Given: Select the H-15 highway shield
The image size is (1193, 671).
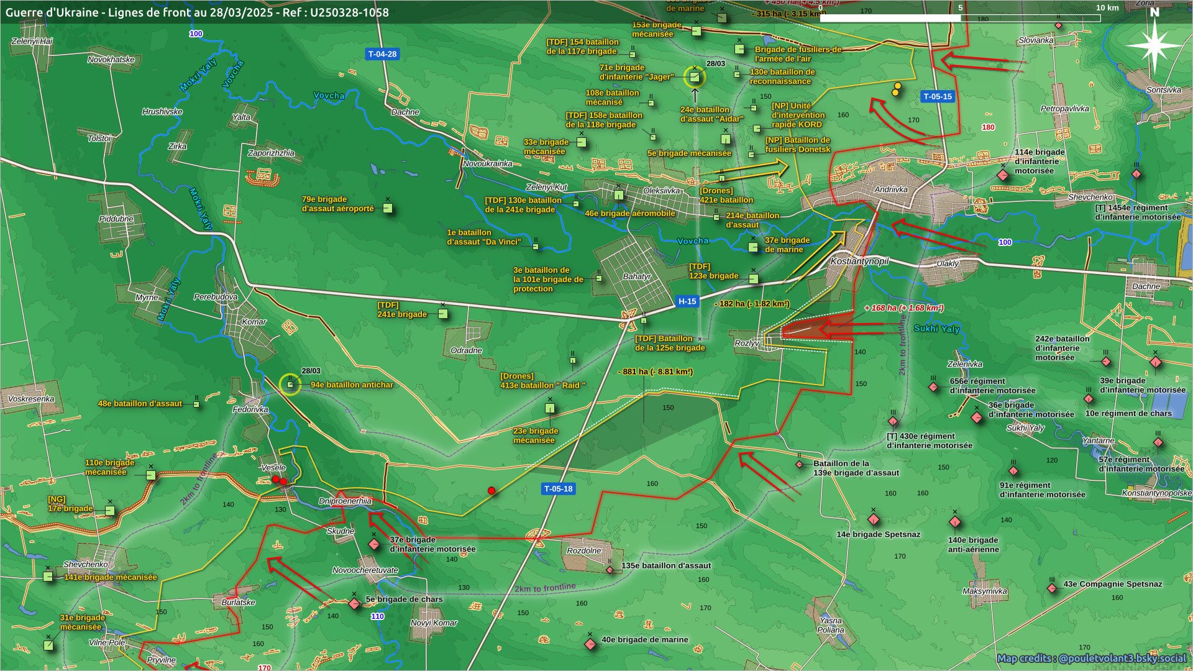Looking at the screenshot, I should click(687, 301).
